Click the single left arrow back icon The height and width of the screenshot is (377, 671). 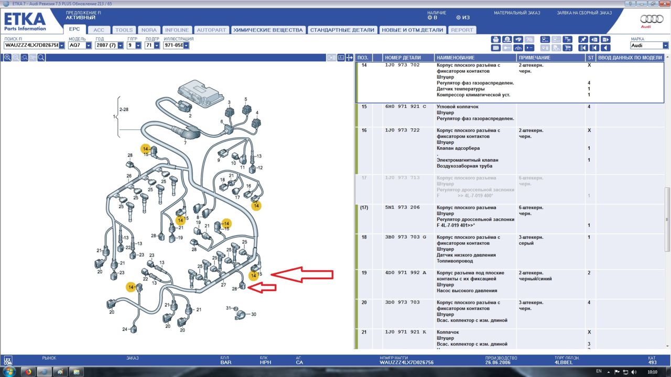coord(605,48)
